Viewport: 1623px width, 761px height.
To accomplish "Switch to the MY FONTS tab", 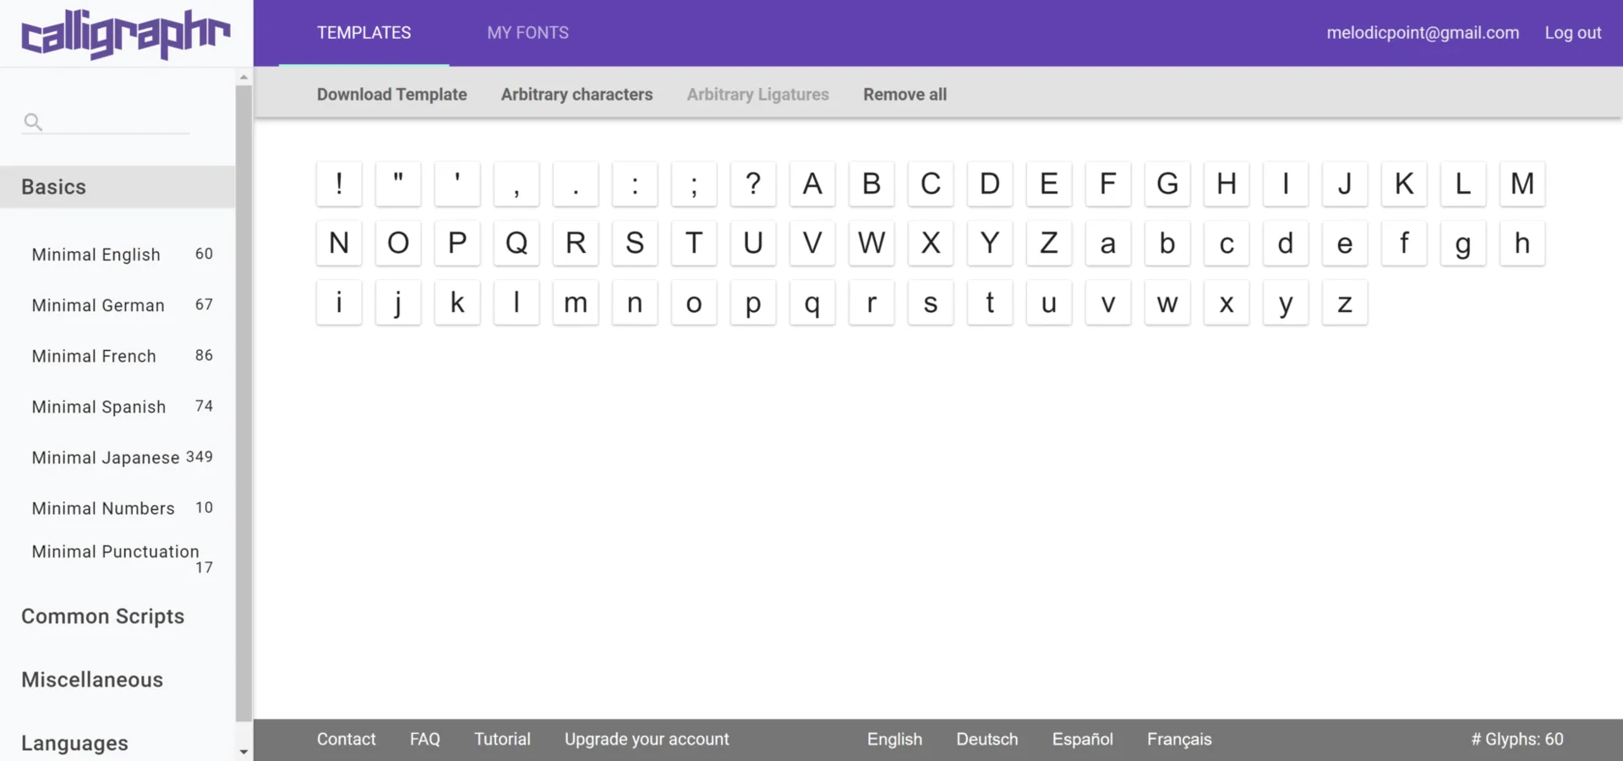I will (527, 32).
